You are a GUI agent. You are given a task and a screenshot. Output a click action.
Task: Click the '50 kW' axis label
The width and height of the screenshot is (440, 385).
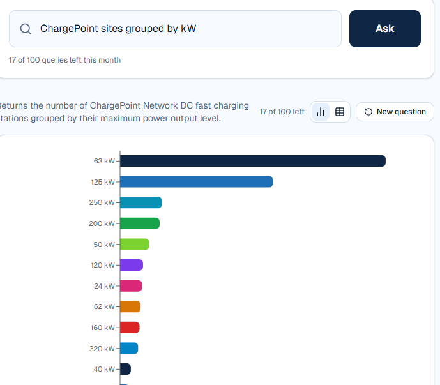point(104,245)
